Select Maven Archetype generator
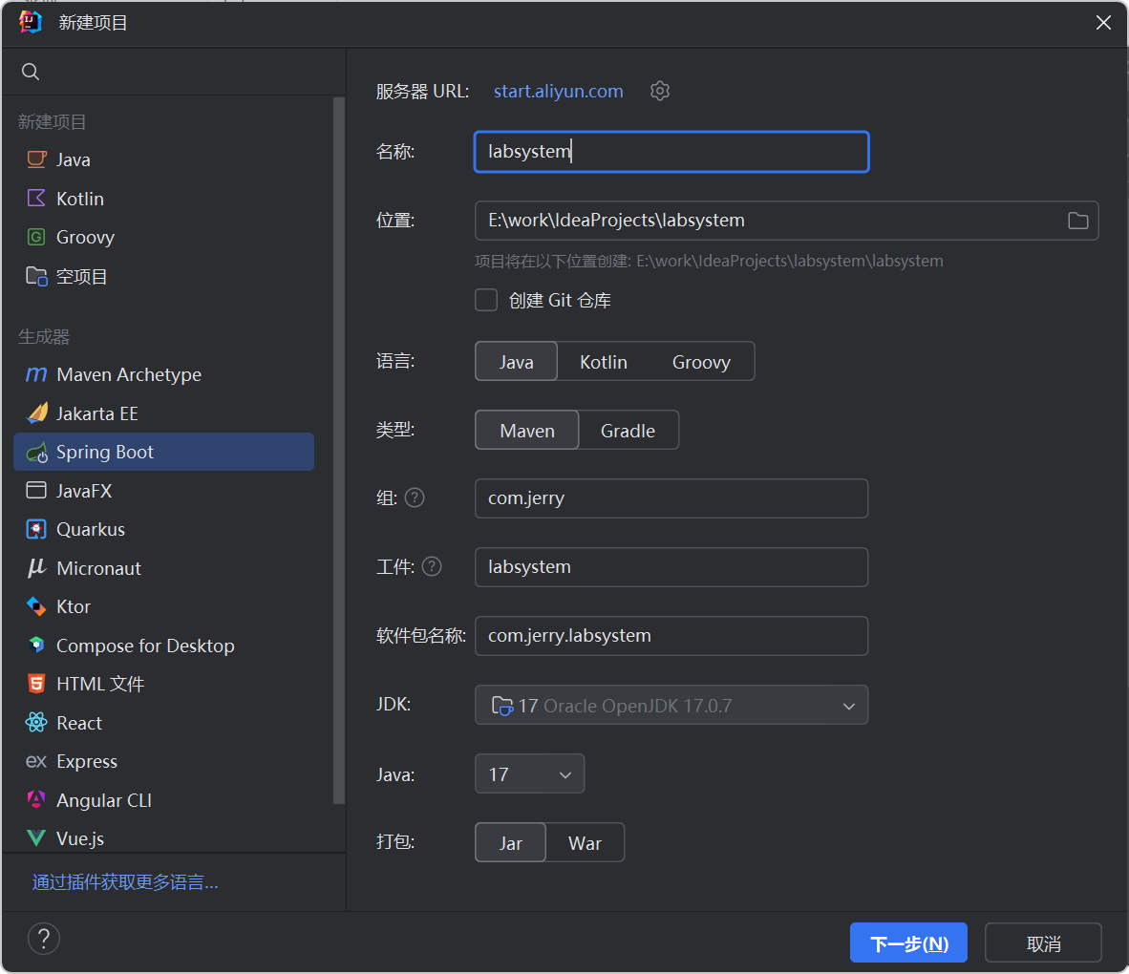Viewport: 1129px width, 974px height. (x=128, y=374)
